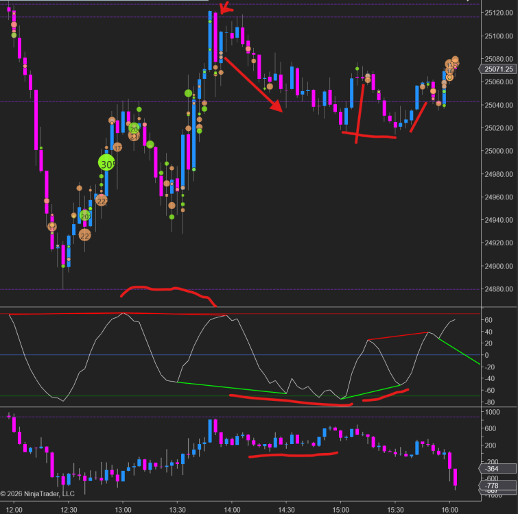Click the -364 value marker on the lower axis
Screen dimensions: 518x514
492,469
